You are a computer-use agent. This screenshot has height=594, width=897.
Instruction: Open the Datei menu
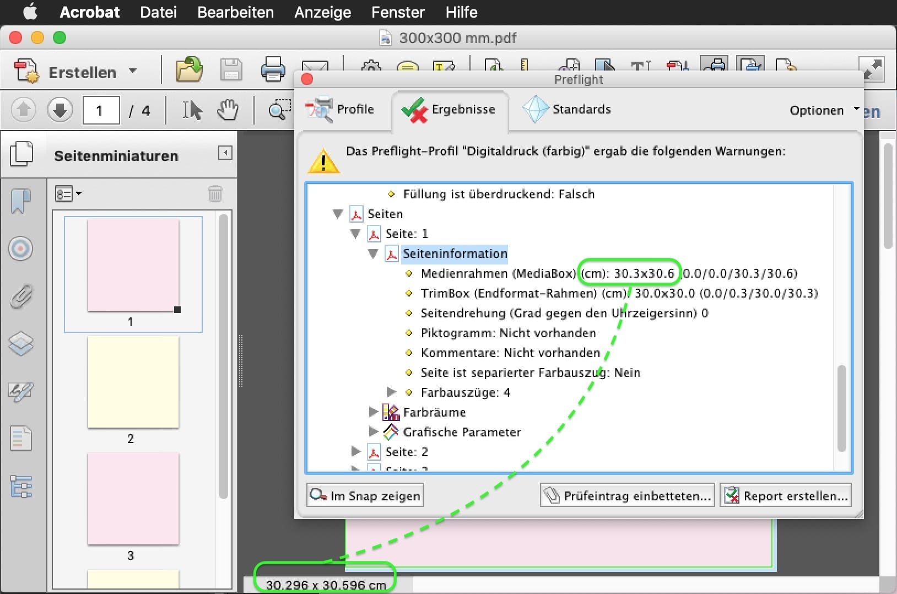coord(158,12)
